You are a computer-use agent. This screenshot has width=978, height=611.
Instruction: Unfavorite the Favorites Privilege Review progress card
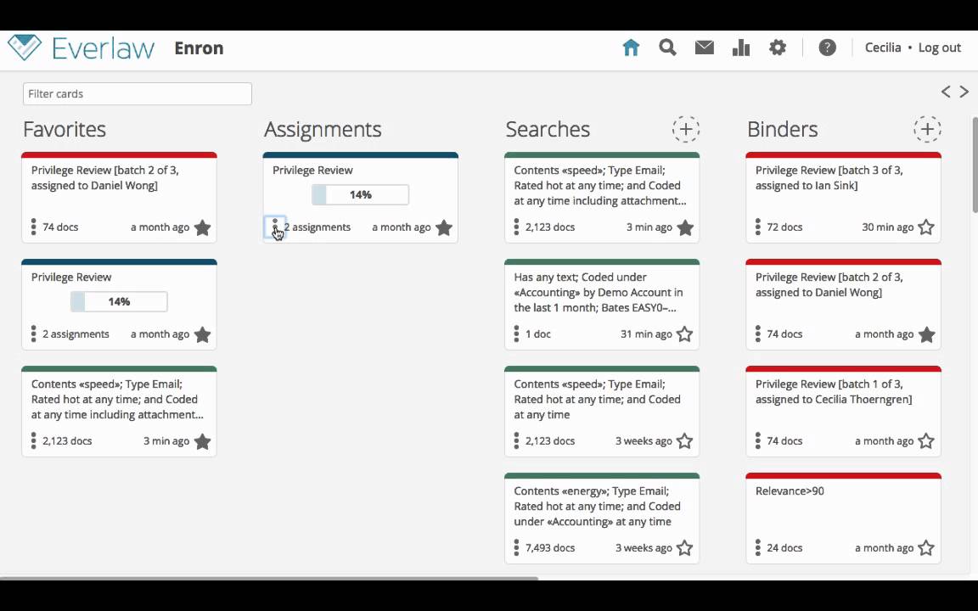click(x=202, y=335)
